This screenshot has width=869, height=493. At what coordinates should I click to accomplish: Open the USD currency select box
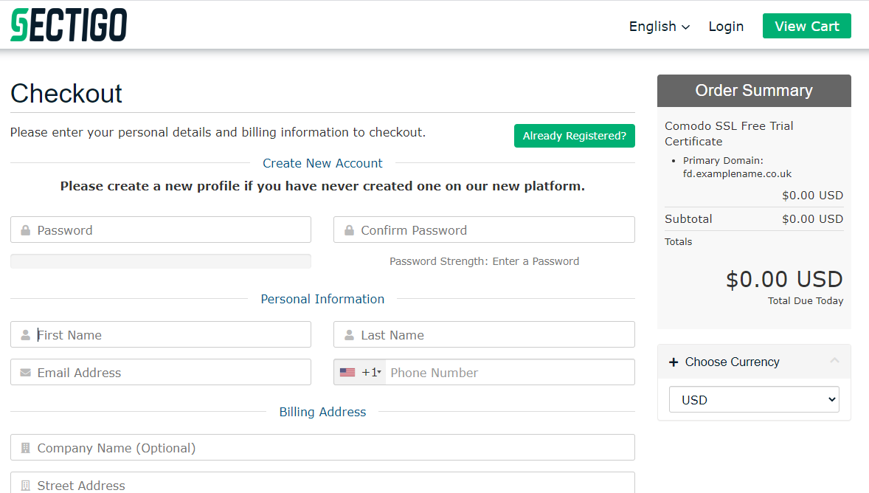coord(753,400)
